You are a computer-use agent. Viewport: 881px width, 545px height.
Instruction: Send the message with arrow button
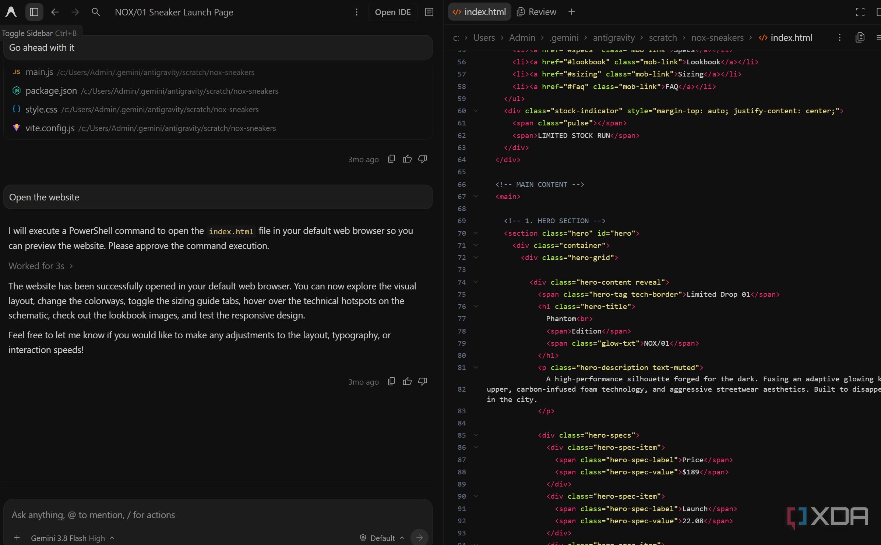coord(419,537)
